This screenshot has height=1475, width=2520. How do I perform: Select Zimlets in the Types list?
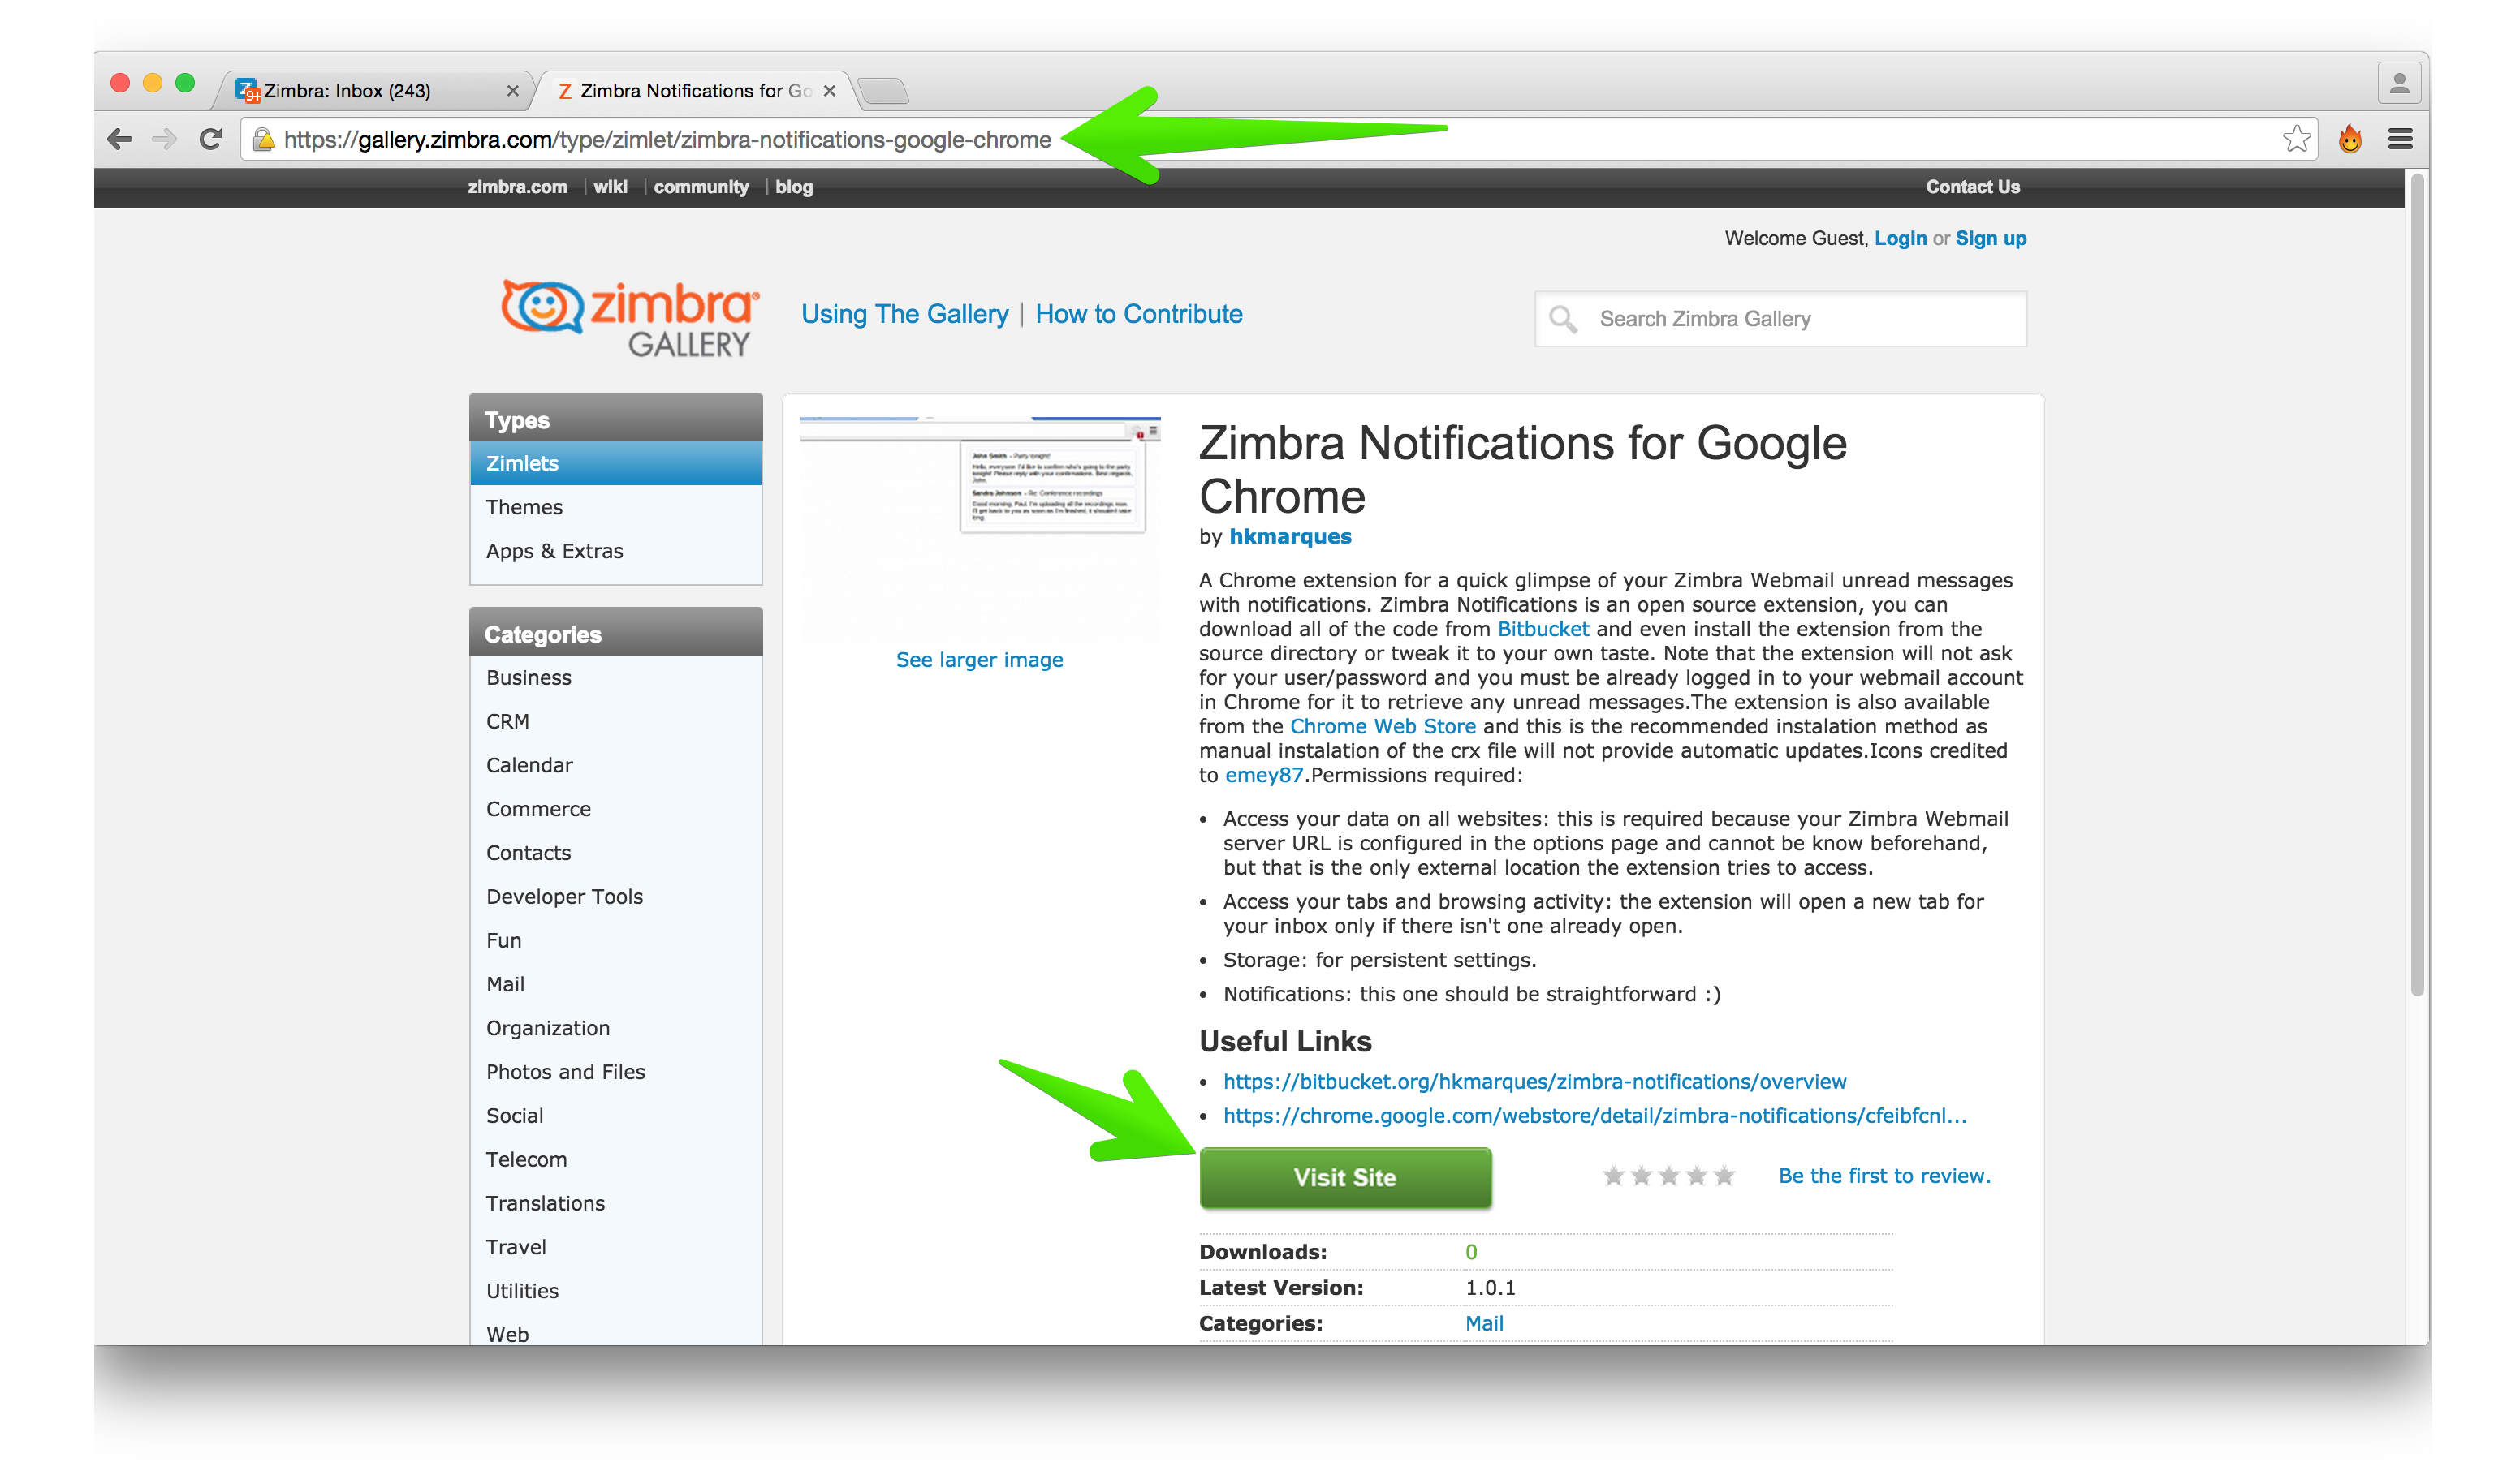click(x=615, y=462)
